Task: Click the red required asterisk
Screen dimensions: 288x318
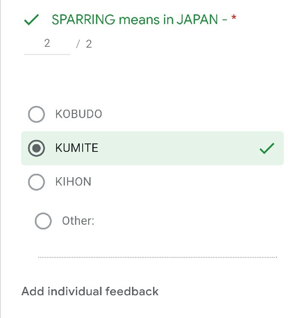Action: pyautogui.click(x=234, y=19)
